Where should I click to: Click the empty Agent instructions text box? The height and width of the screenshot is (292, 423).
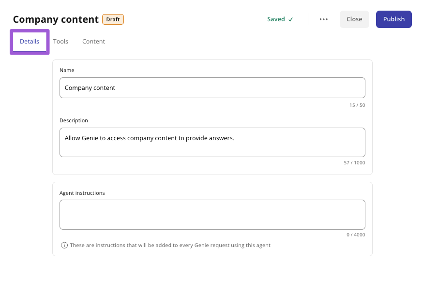coord(212,215)
